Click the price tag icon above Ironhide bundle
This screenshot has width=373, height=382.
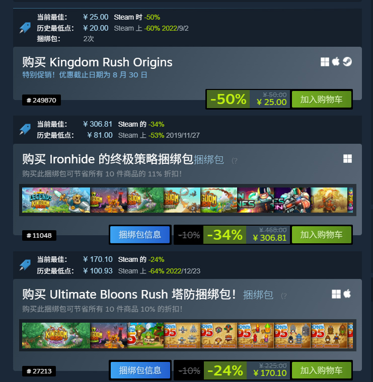click(25, 129)
